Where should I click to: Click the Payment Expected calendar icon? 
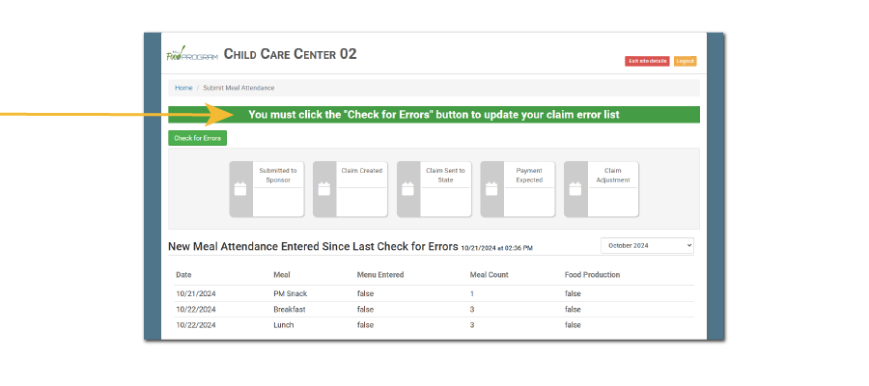(x=491, y=189)
